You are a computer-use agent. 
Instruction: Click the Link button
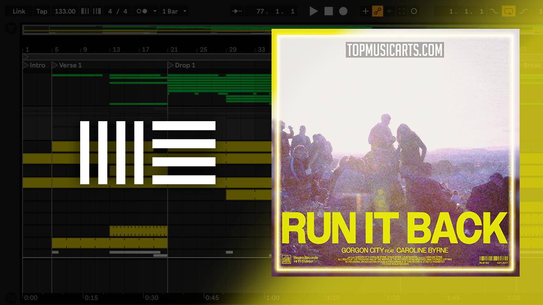pyautogui.click(x=19, y=11)
